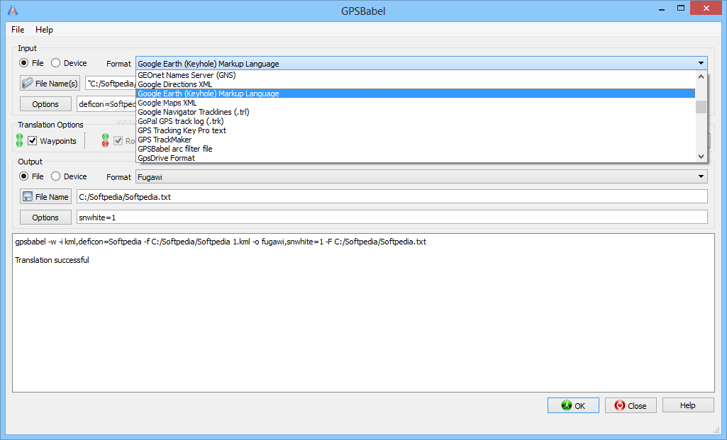This screenshot has height=440, width=727.
Task: Click the output File Name button
Action: (x=45, y=196)
